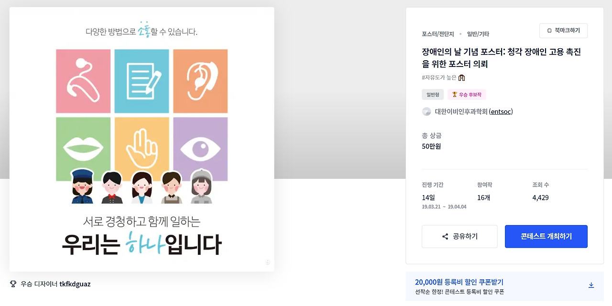Click the share icon in 공유하기
612x306 pixels.
[445, 237]
